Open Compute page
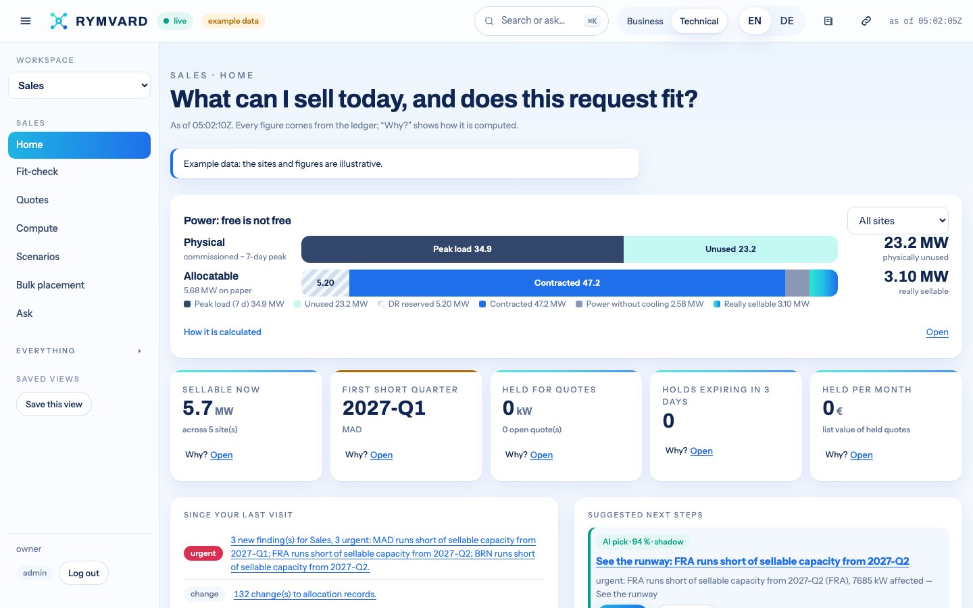 coord(79,228)
